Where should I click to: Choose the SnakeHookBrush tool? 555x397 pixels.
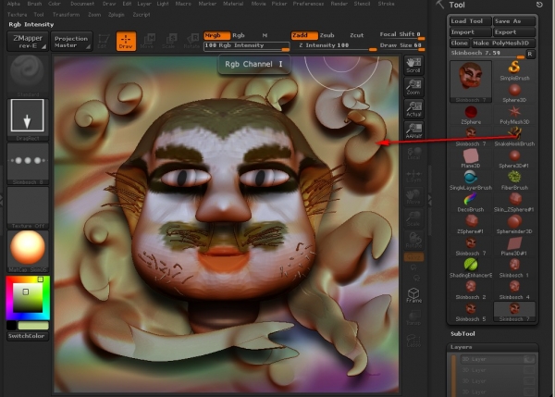click(x=514, y=133)
